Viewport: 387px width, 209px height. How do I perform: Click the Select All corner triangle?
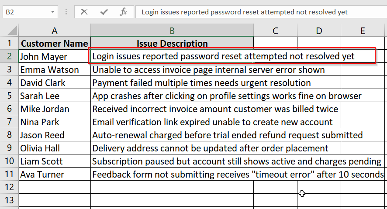[12, 30]
